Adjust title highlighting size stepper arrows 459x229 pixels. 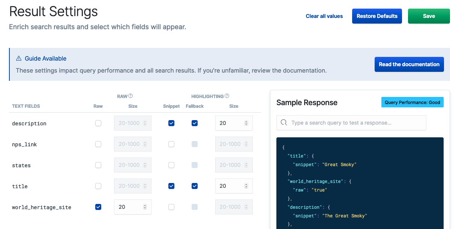pyautogui.click(x=246, y=186)
